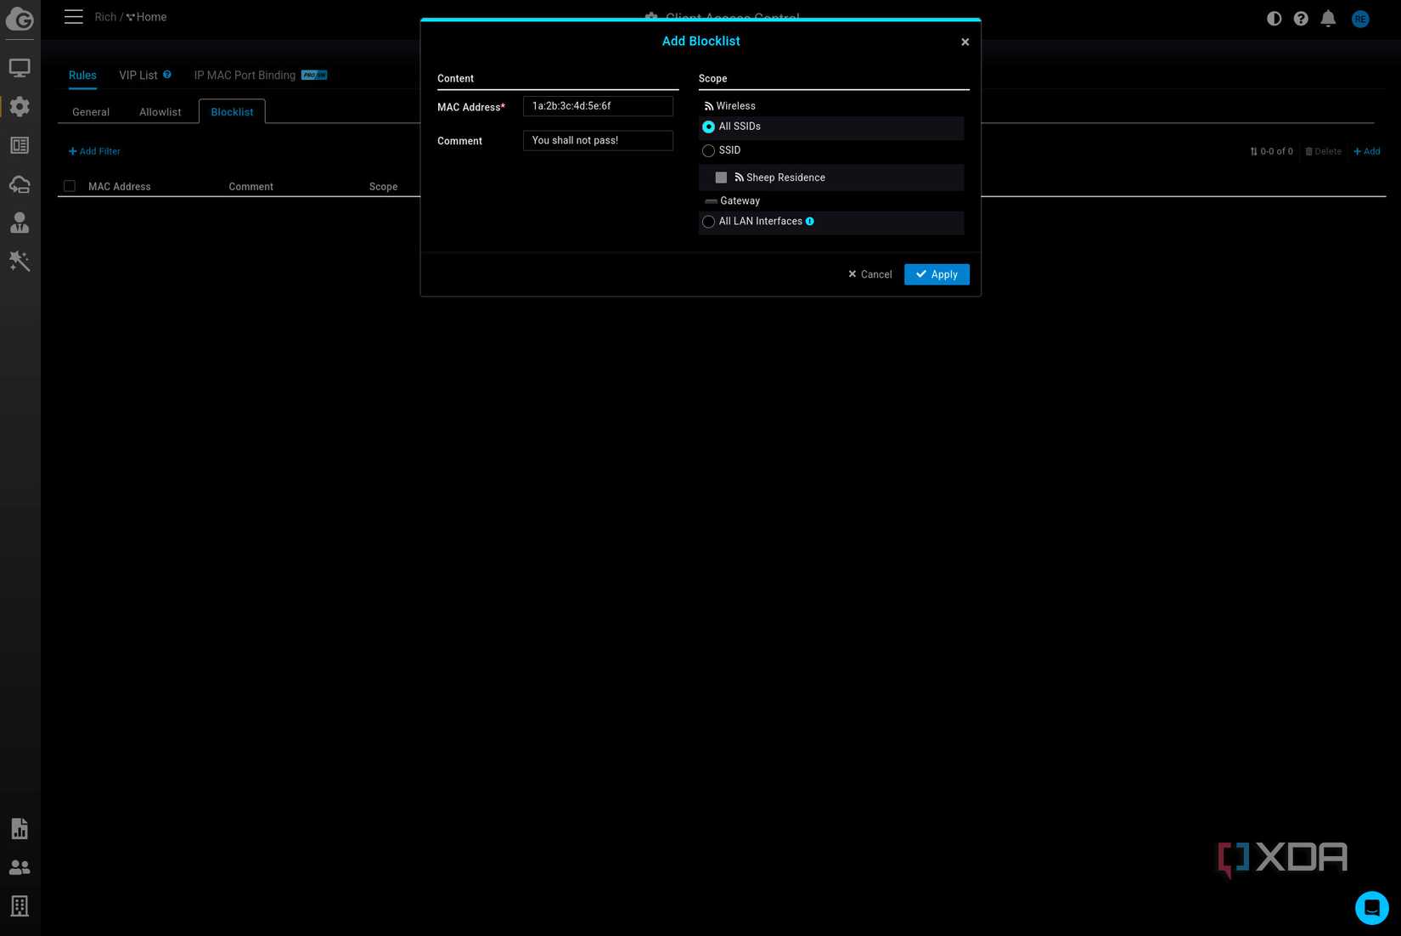Open the hamburger menu beside Rich breadcrumb

(x=73, y=16)
